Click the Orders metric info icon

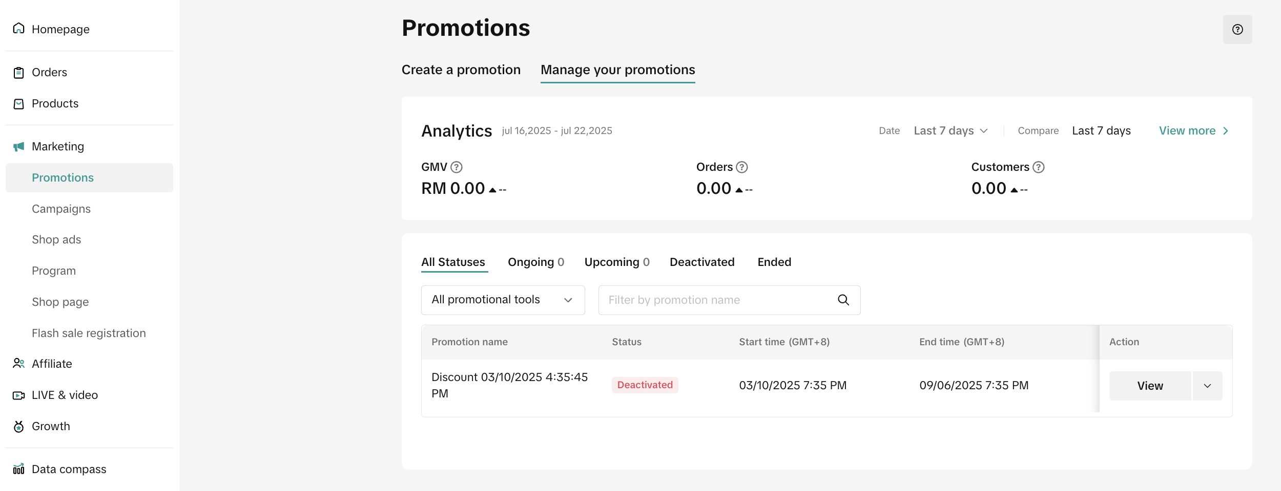(742, 167)
